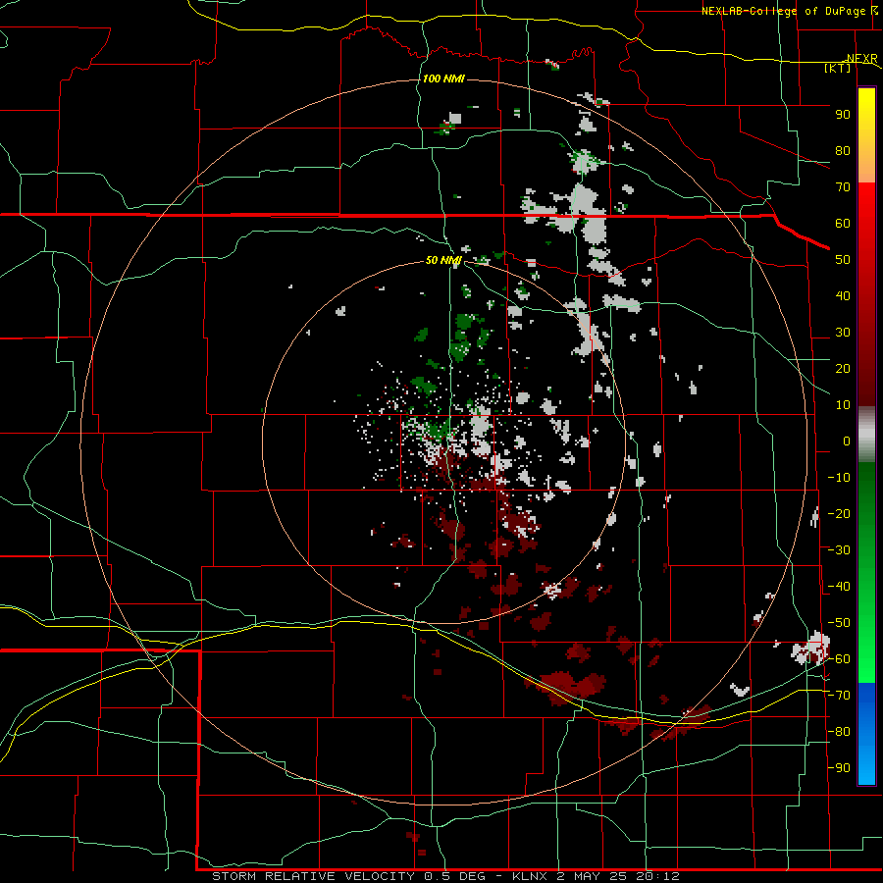Click the 'NEXLAB-College of DuPage' header text
Screen dimensions: 883x883
[x=782, y=11]
